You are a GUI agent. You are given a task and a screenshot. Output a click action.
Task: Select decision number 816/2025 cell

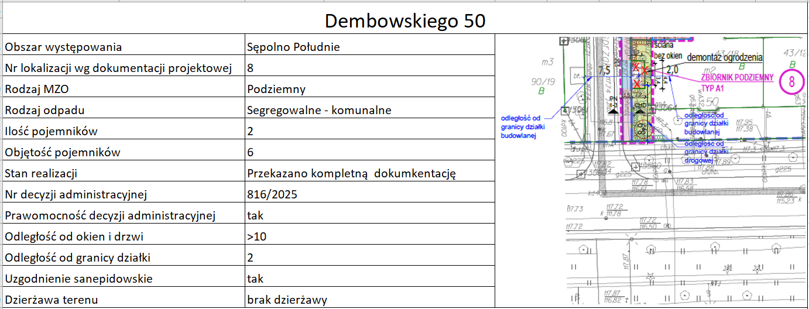click(x=272, y=194)
